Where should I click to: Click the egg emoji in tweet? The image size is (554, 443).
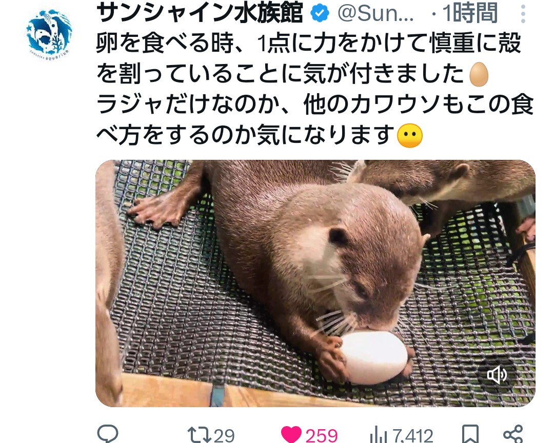479,74
